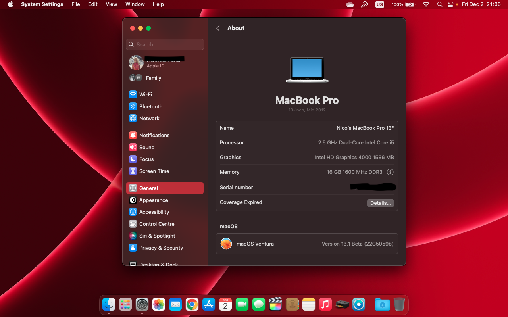Click System Settings icon in the Dock
Viewport: 508px width, 317px height.
click(x=142, y=304)
